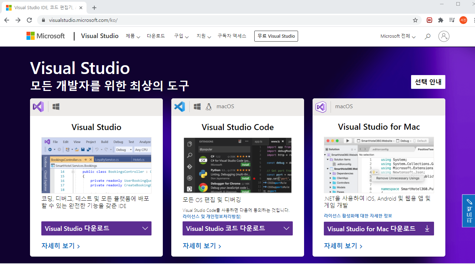
Task: Click the download arrow on the Mac button
Action: point(427,229)
